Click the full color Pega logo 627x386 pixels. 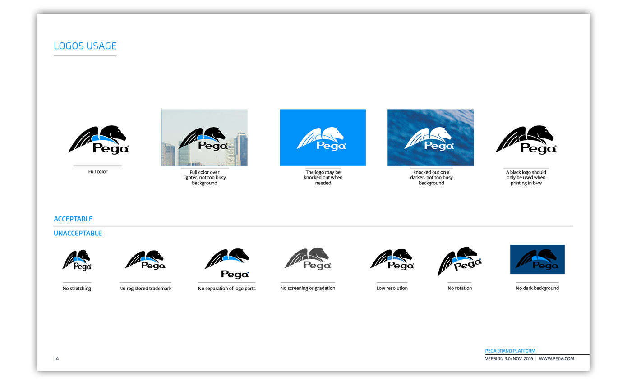click(99, 140)
